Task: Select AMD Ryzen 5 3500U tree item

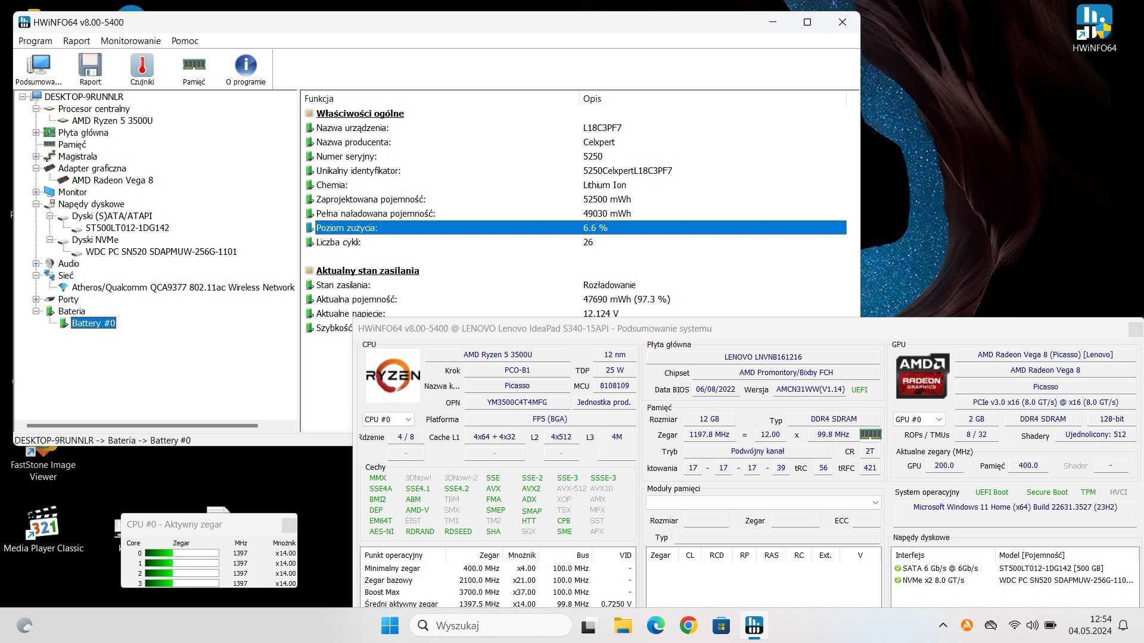Action: [112, 120]
